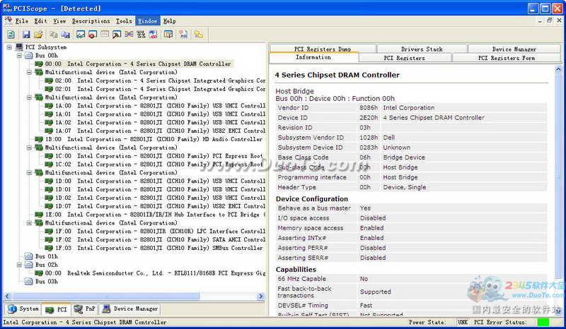Switch to the PCI Registers tab
Screen dimensions: 566x329
coord(404,58)
